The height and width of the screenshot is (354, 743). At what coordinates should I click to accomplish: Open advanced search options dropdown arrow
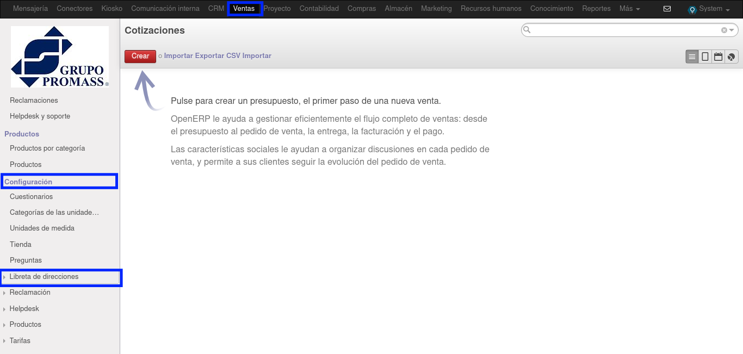(x=732, y=30)
